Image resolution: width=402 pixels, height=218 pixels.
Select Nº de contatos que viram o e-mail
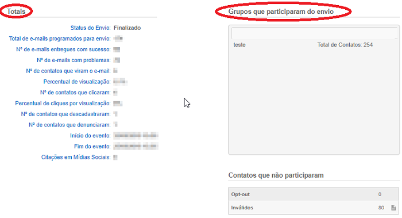(x=68, y=71)
